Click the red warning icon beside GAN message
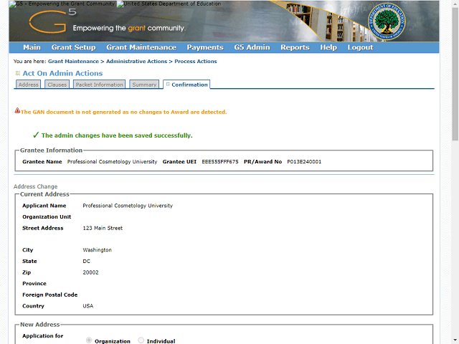The height and width of the screenshot is (344, 459). (x=17, y=110)
